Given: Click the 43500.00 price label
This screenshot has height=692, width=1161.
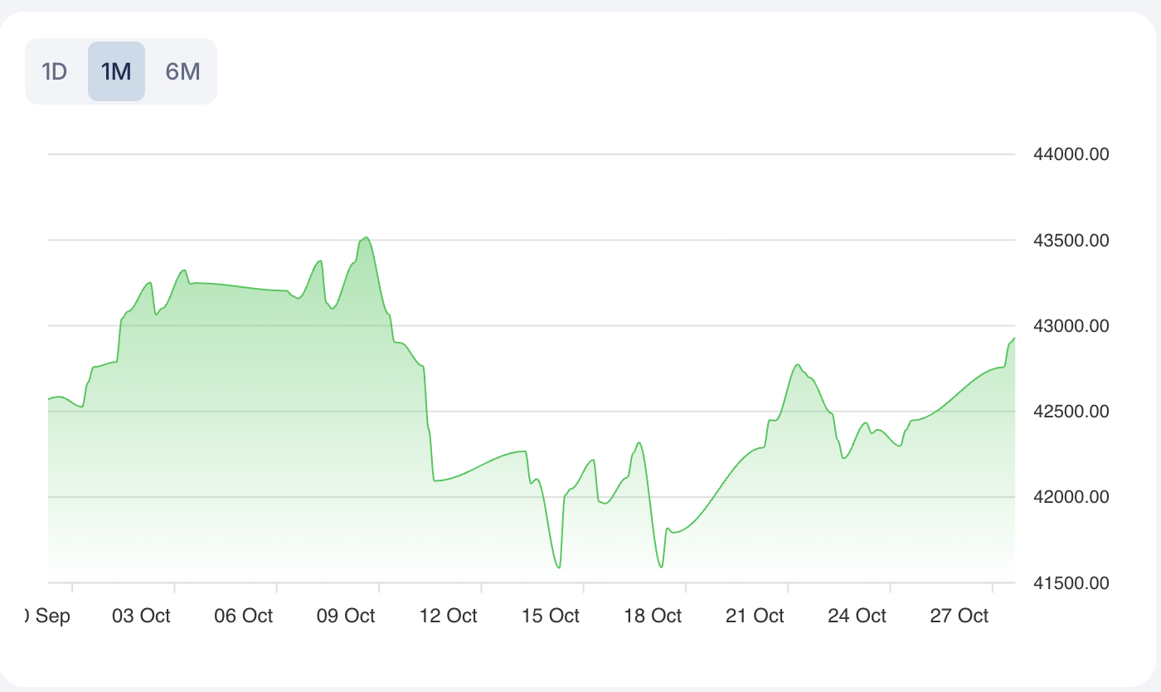Looking at the screenshot, I should coord(1071,241).
